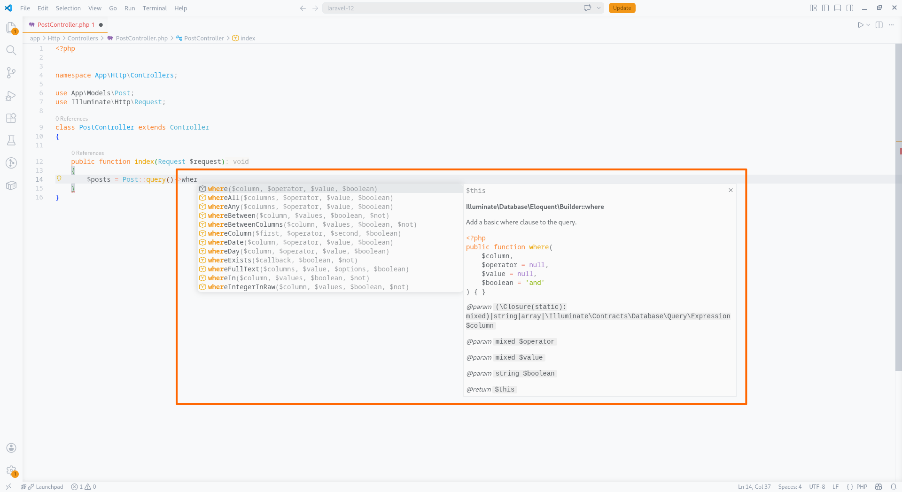Image resolution: width=902 pixels, height=492 pixels.
Task: Open the Search view
Action: [11, 50]
